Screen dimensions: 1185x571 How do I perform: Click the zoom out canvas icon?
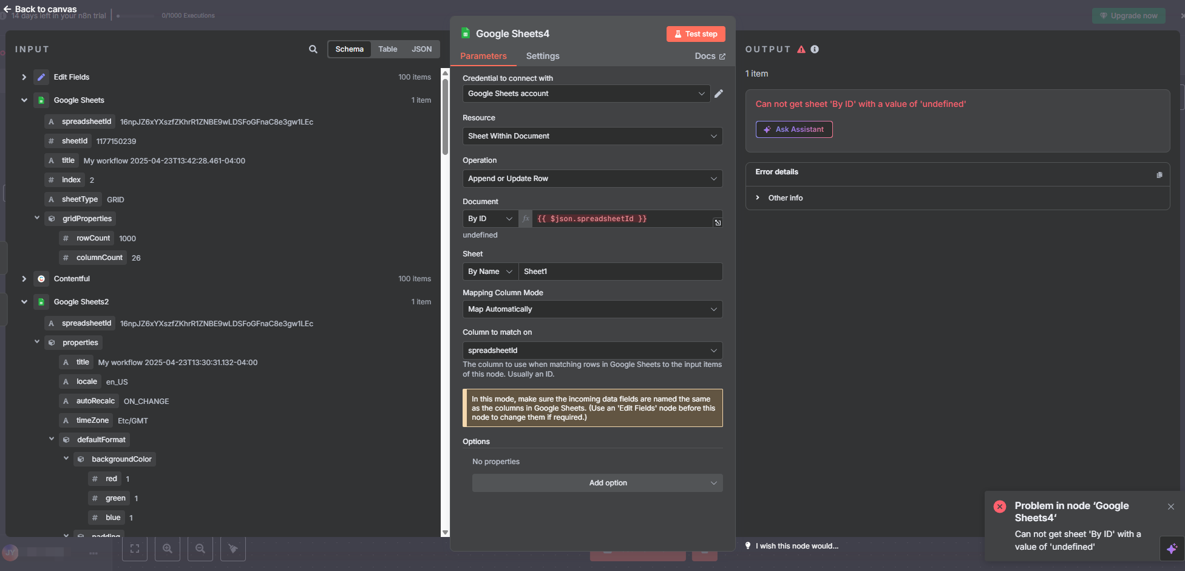tap(200, 549)
